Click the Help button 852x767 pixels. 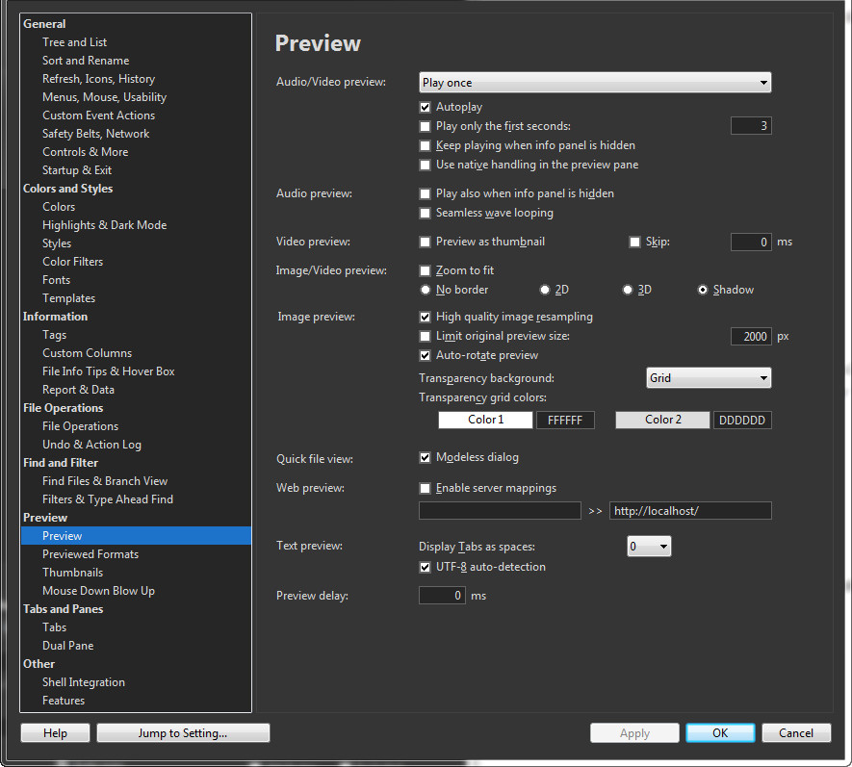pyautogui.click(x=56, y=733)
